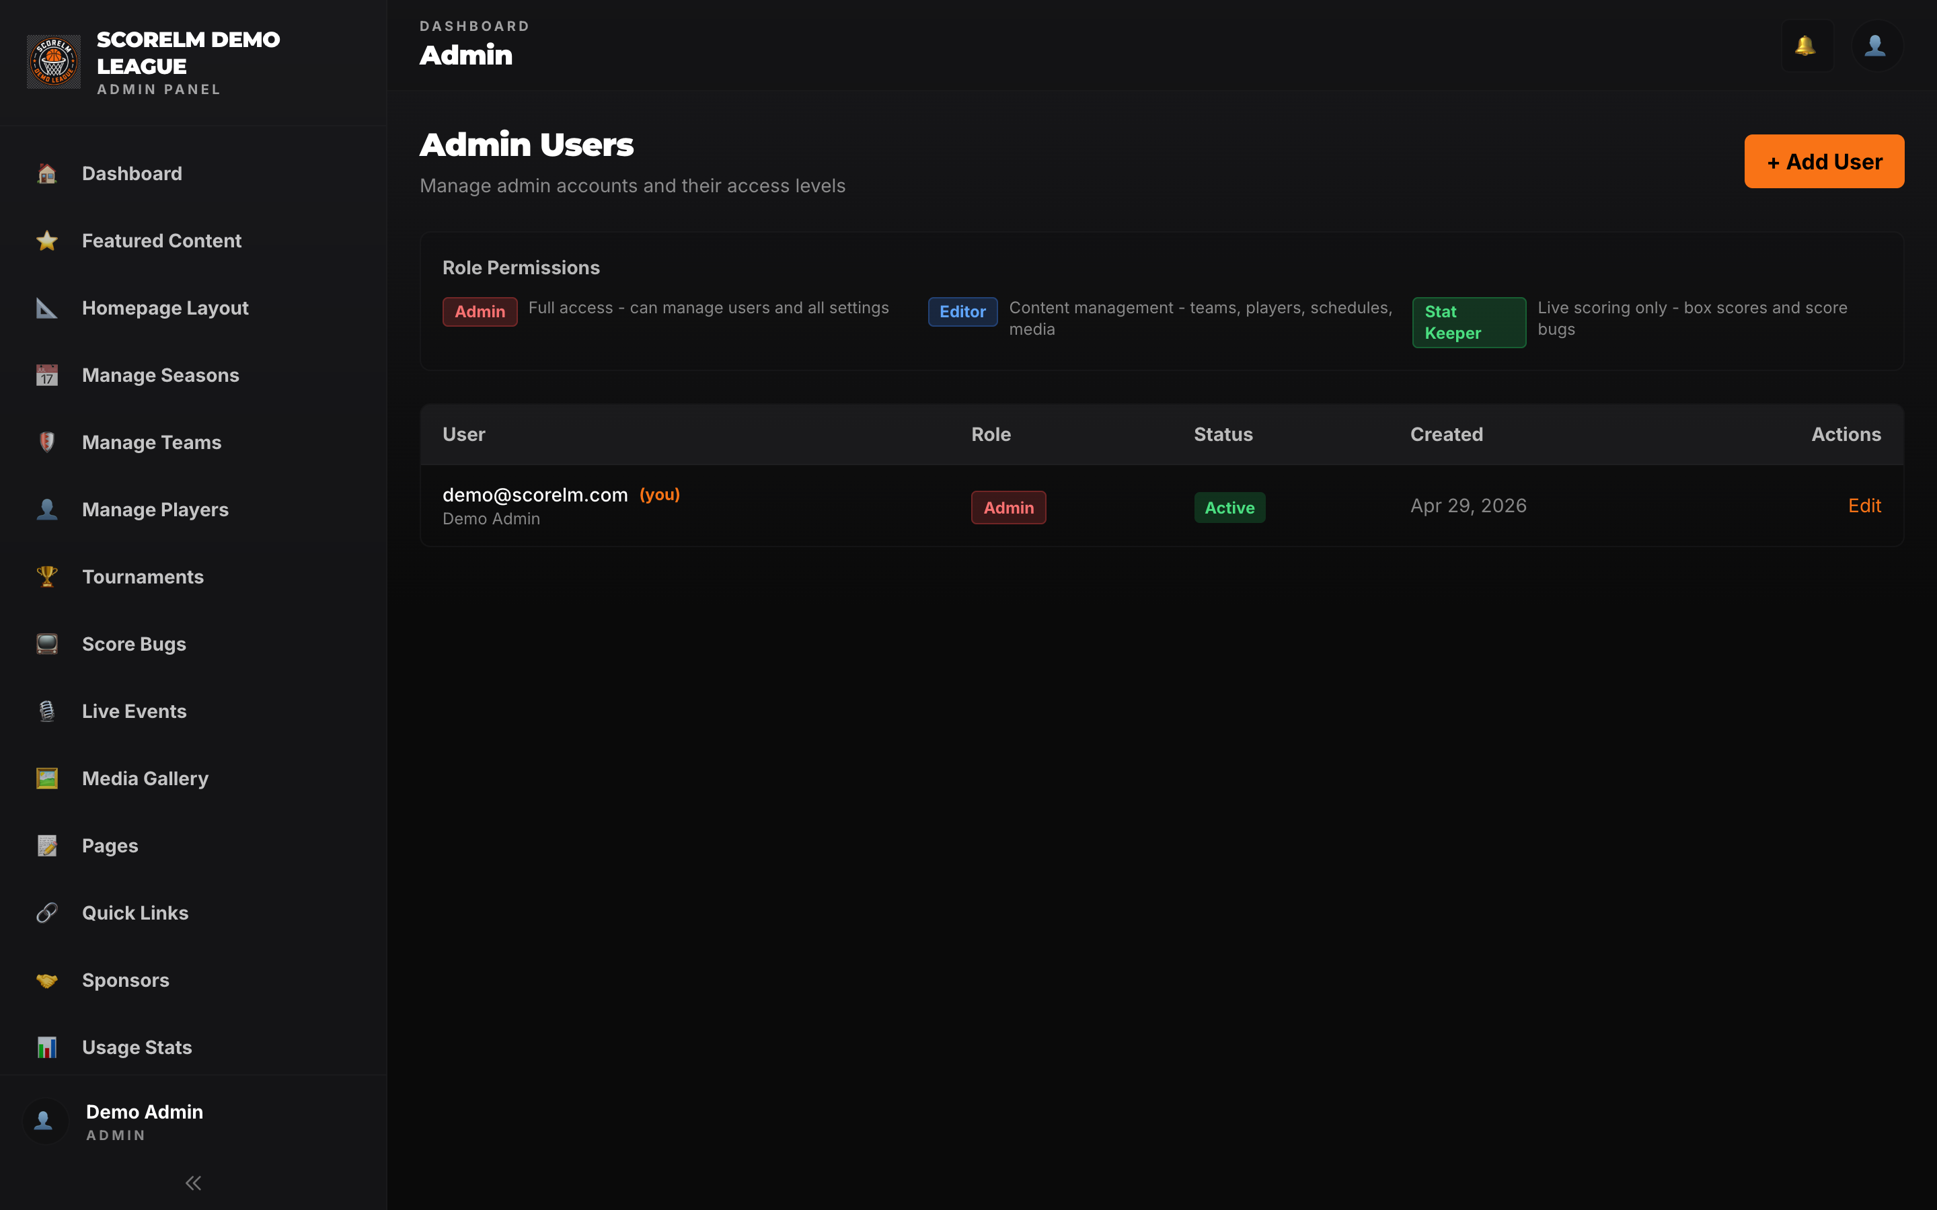This screenshot has width=1937, height=1210.
Task: Collapse the sidebar with double chevron
Action: 193,1183
